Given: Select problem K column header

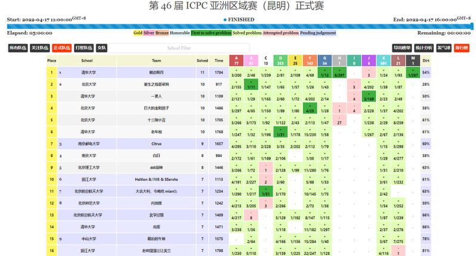Looking at the screenshot, I should [x=383, y=60].
